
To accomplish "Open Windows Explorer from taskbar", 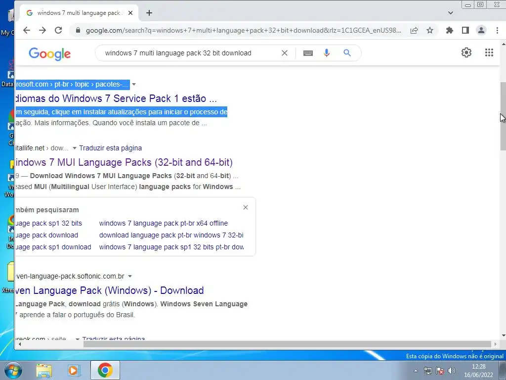I will tap(44, 371).
